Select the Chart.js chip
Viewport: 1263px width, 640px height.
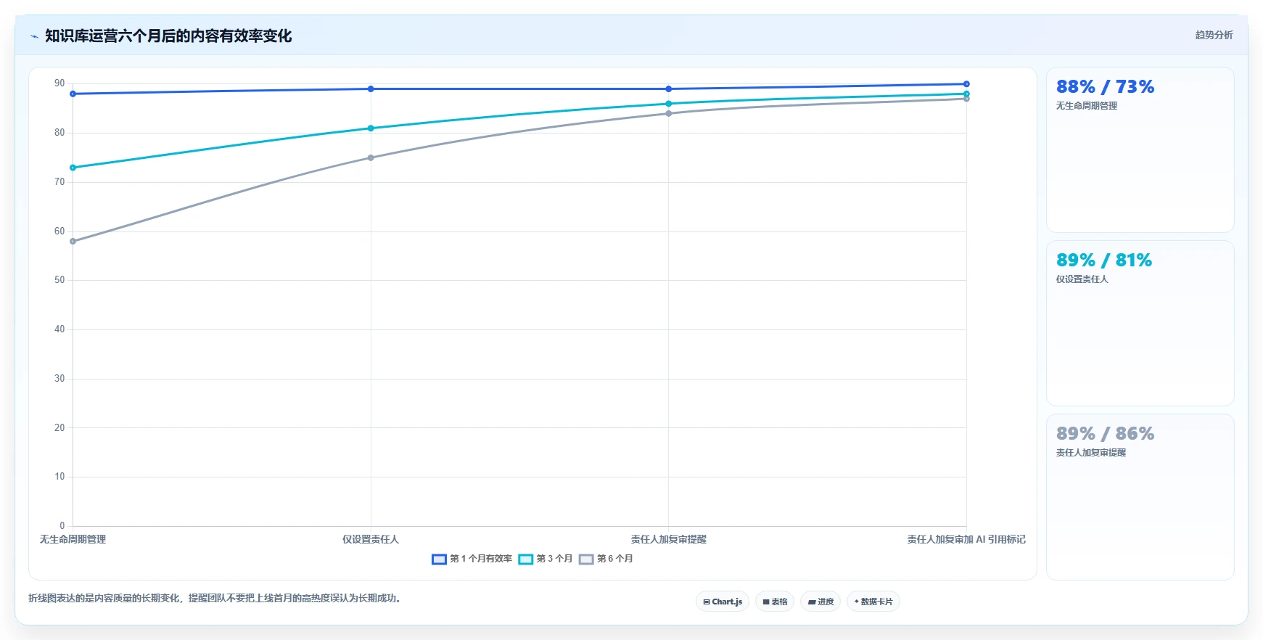[x=723, y=602]
